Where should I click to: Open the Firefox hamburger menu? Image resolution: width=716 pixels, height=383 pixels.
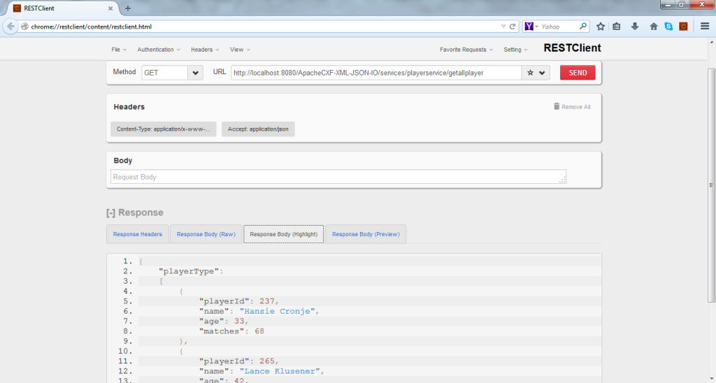point(705,27)
